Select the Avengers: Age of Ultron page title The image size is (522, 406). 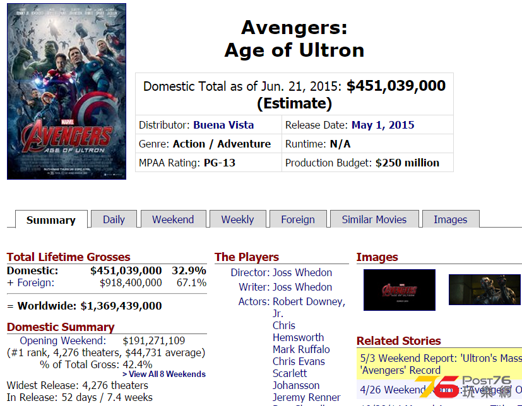[x=294, y=38]
